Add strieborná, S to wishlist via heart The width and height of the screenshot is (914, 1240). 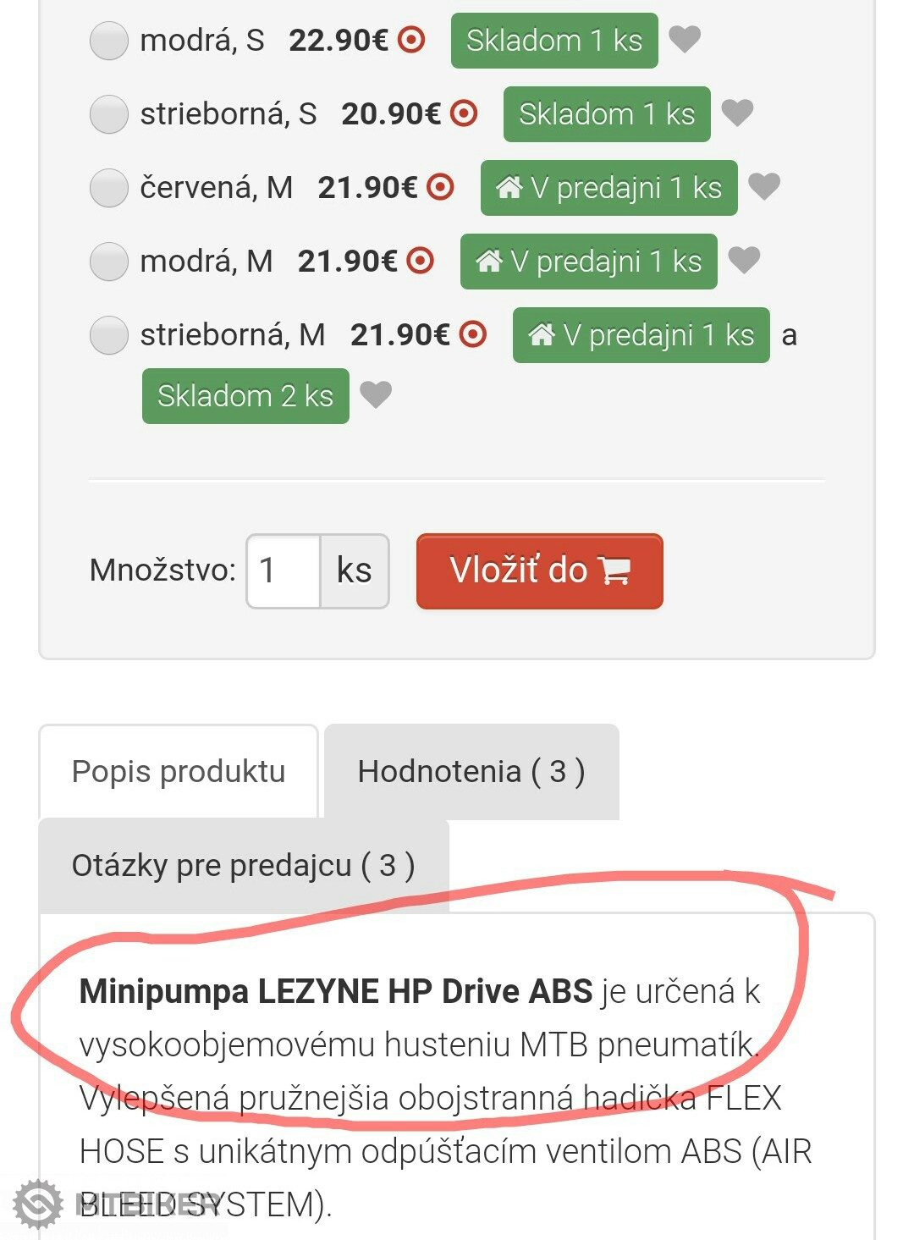[x=737, y=113]
